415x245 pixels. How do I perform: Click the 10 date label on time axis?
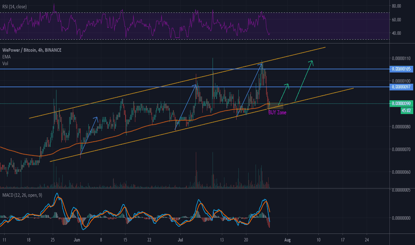[x=319, y=240]
